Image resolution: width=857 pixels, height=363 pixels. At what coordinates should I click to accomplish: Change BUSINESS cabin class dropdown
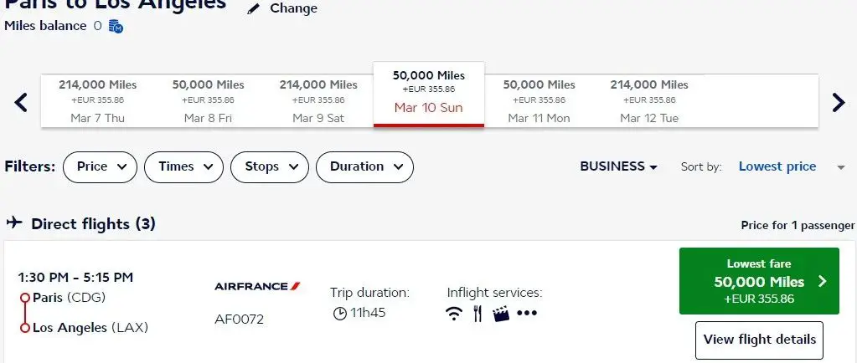tap(618, 166)
